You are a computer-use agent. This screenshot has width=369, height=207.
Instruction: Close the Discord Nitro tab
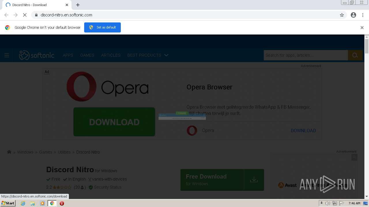67,5
